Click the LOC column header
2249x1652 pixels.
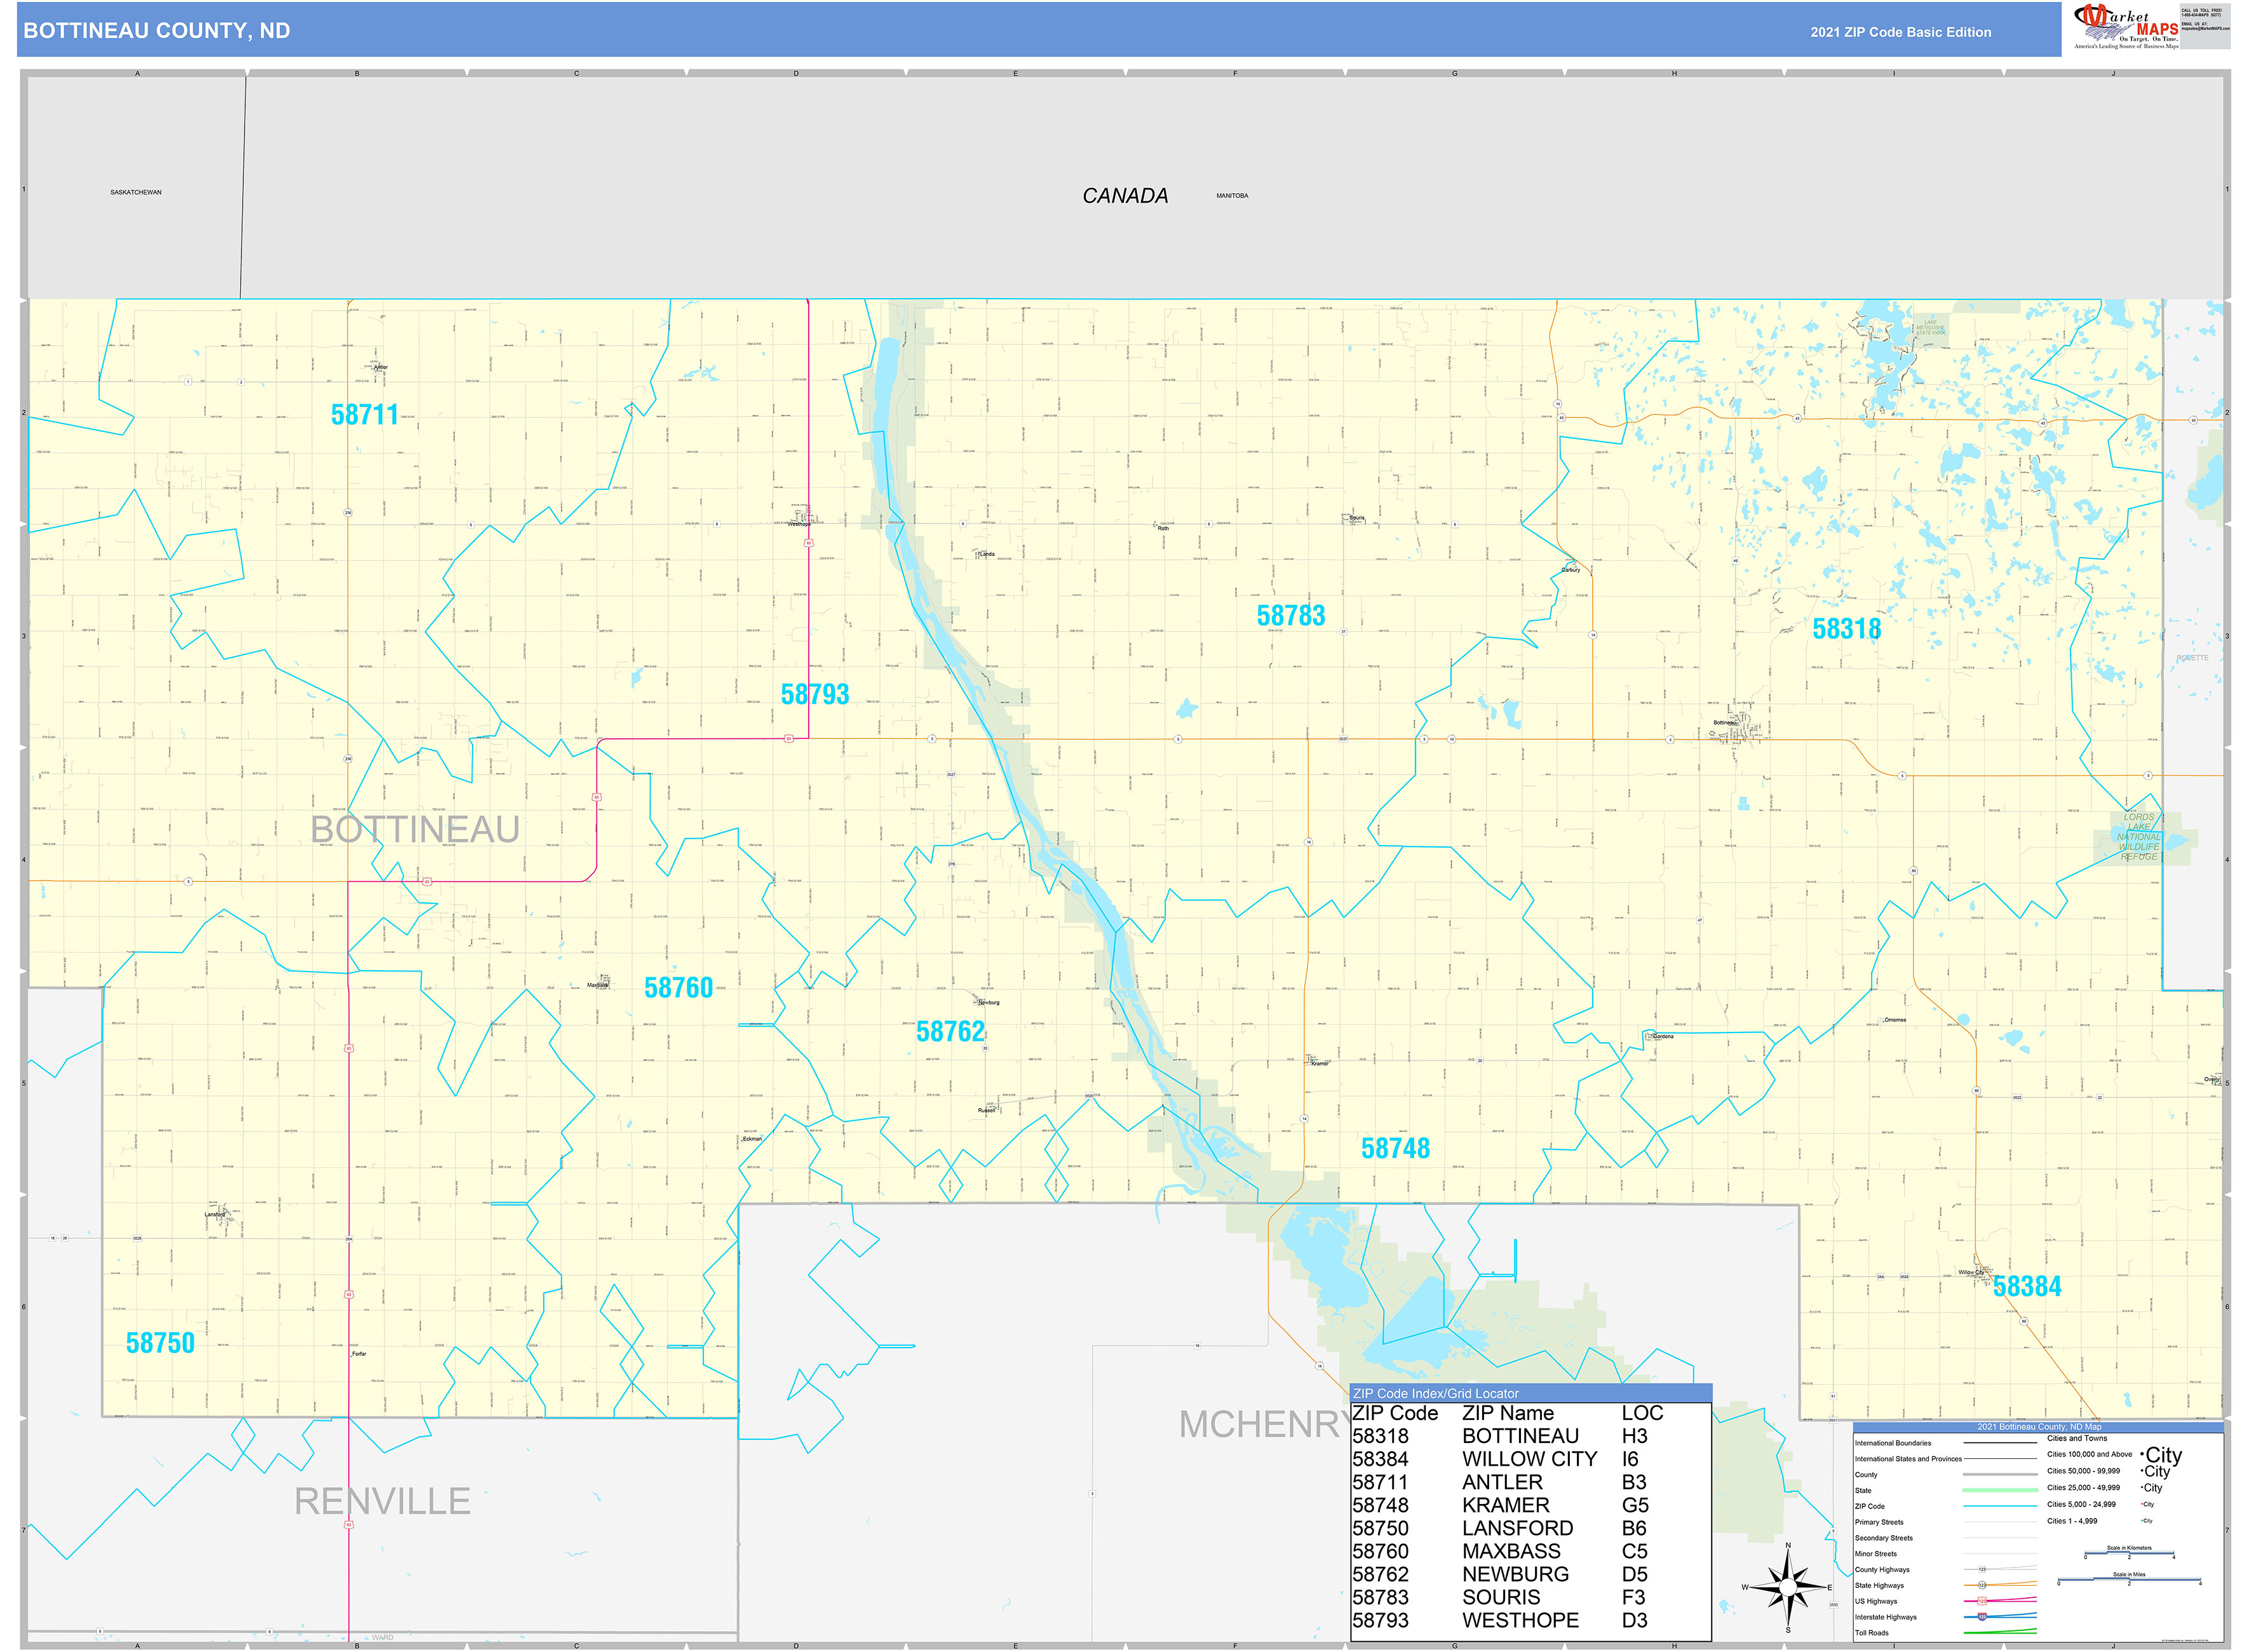click(1643, 1413)
